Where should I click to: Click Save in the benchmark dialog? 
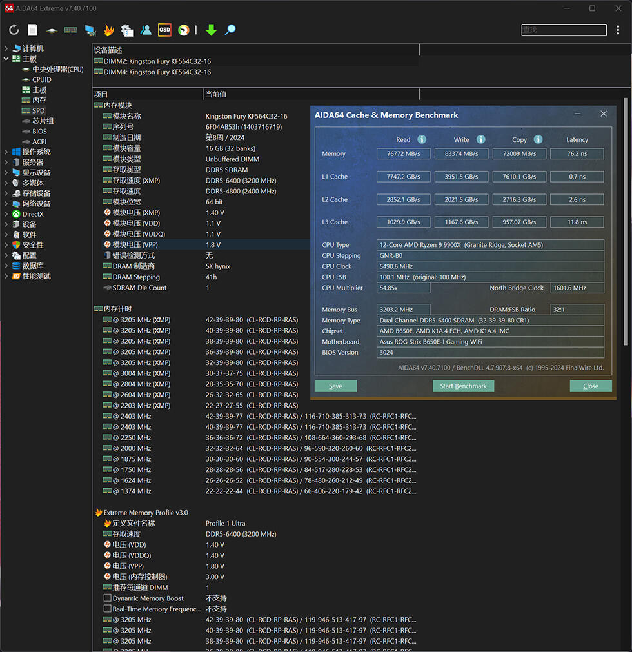point(335,386)
